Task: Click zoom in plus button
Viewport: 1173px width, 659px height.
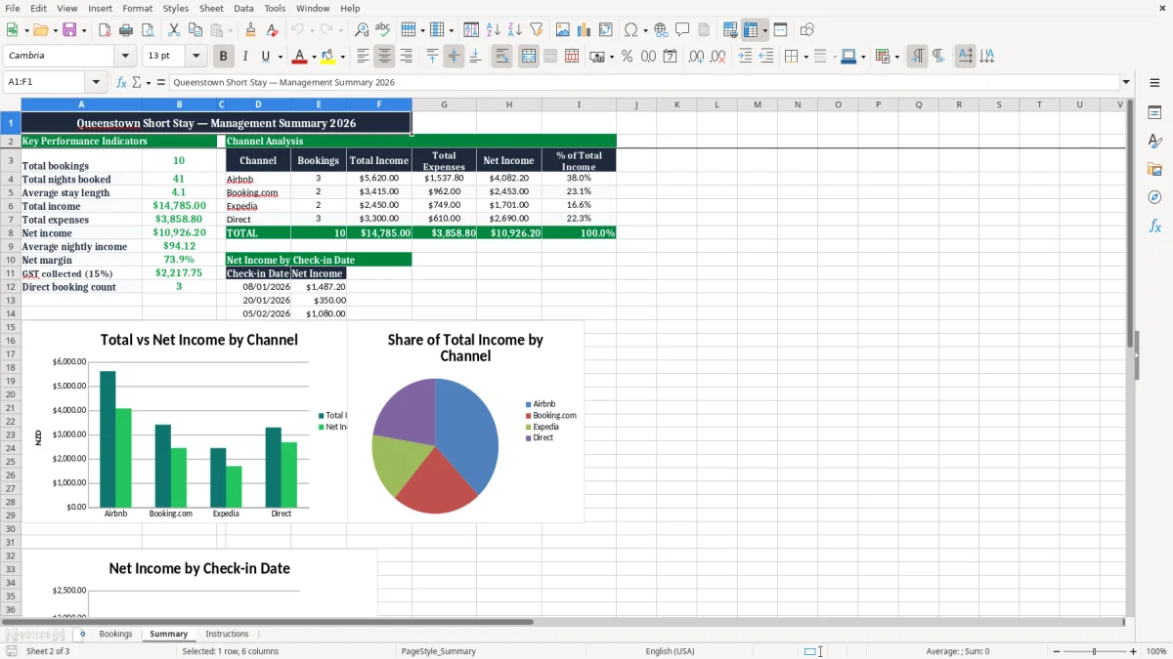Action: click(1133, 651)
